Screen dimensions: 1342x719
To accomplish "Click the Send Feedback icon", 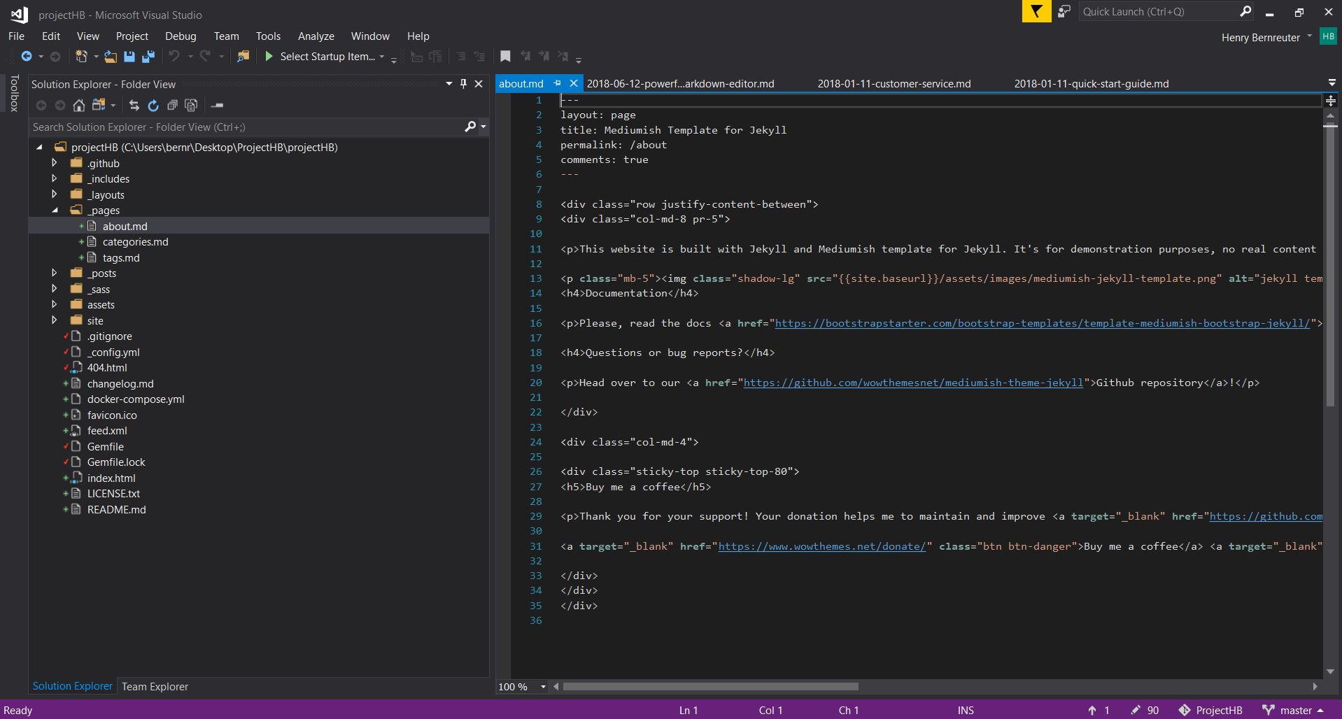I will click(x=1064, y=12).
